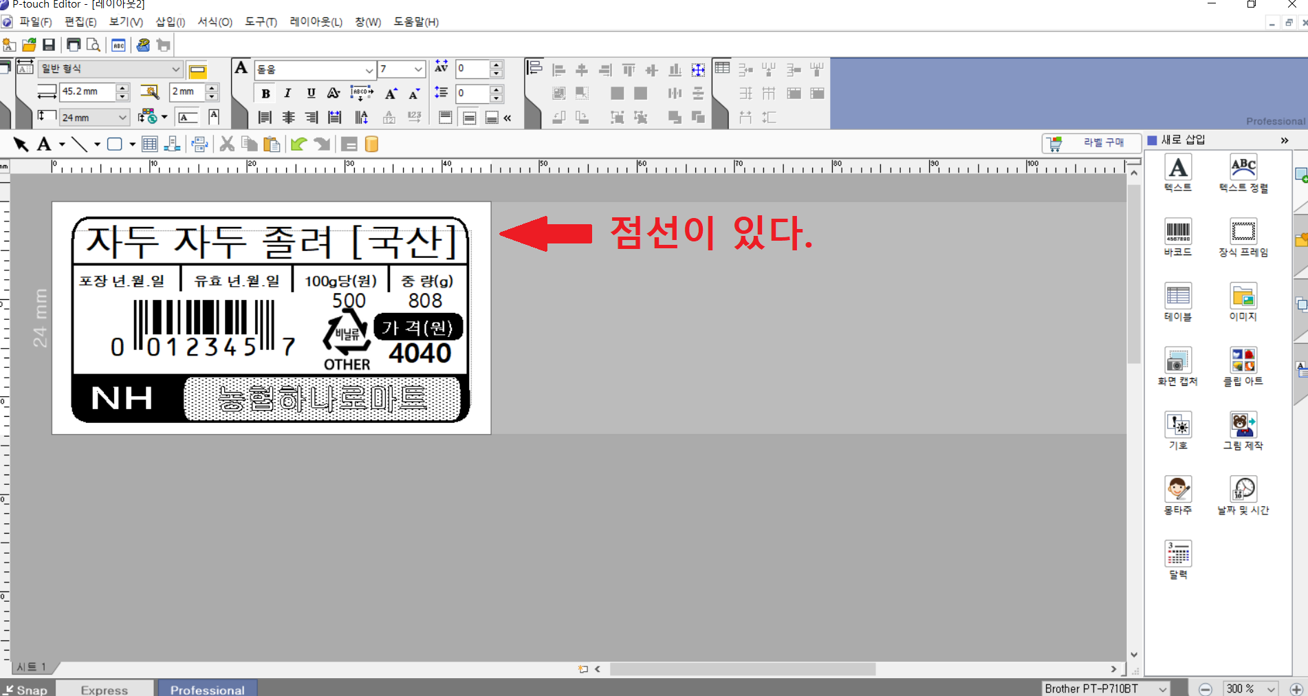This screenshot has height=696, width=1308.
Task: Insert a 달력 calendar object
Action: [1178, 560]
